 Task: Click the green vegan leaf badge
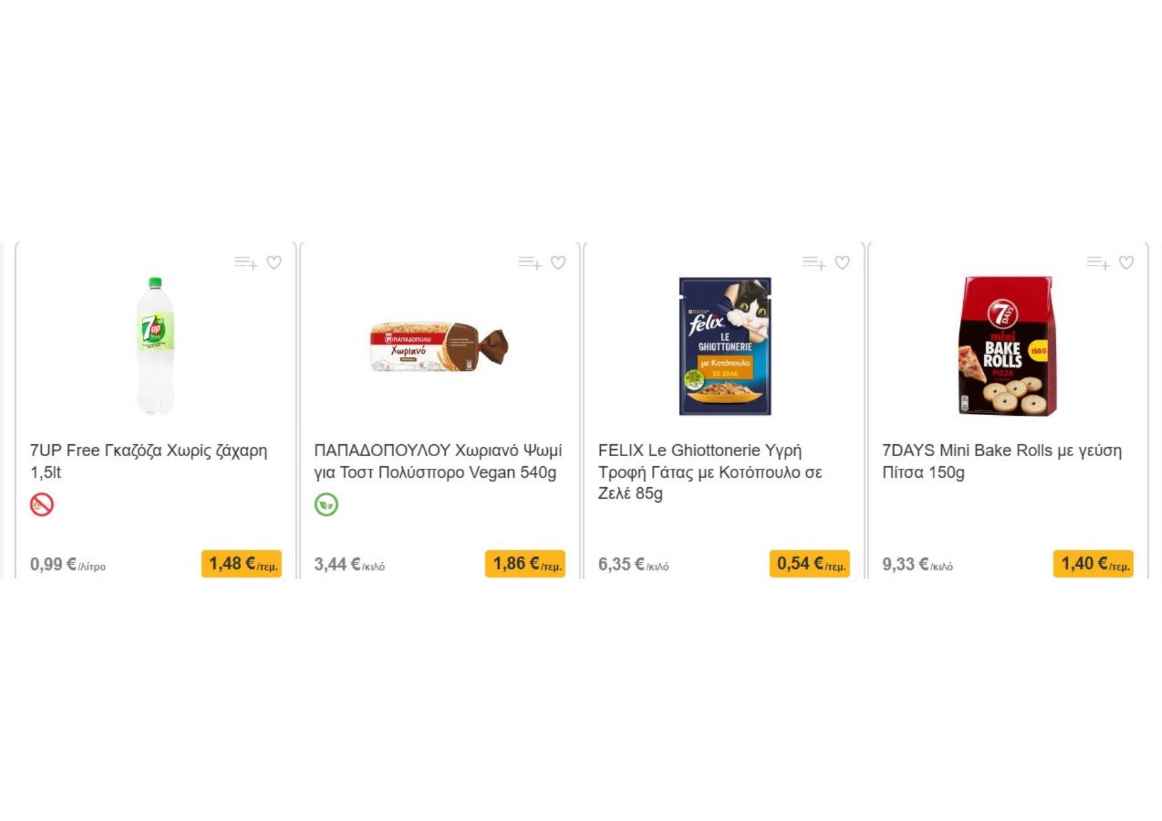(x=326, y=505)
